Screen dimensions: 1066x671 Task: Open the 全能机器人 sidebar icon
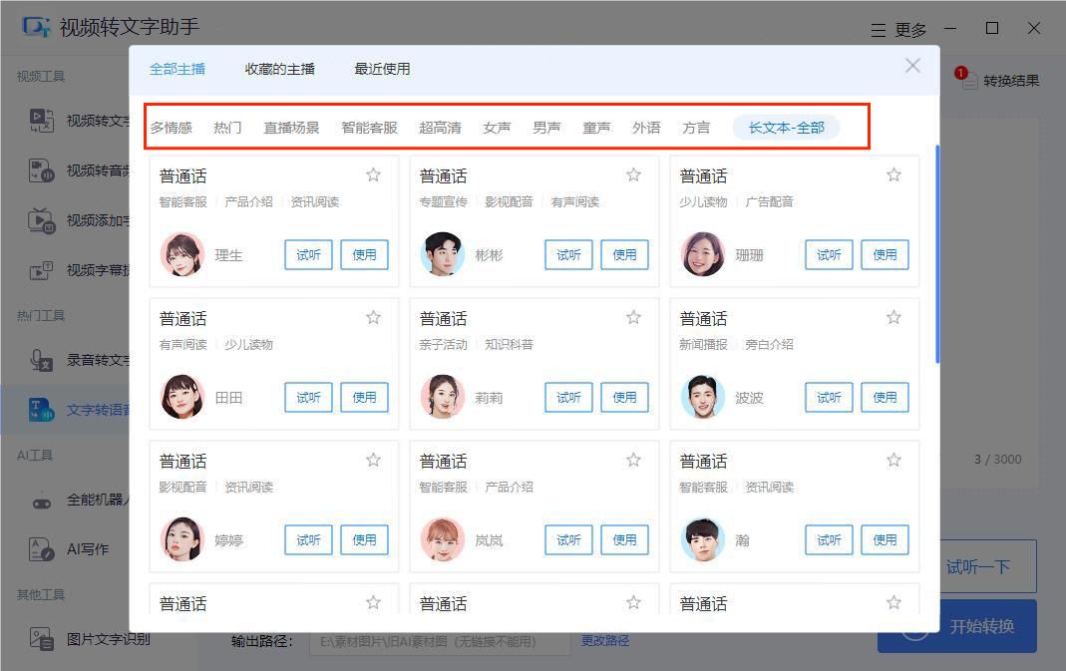click(x=42, y=503)
